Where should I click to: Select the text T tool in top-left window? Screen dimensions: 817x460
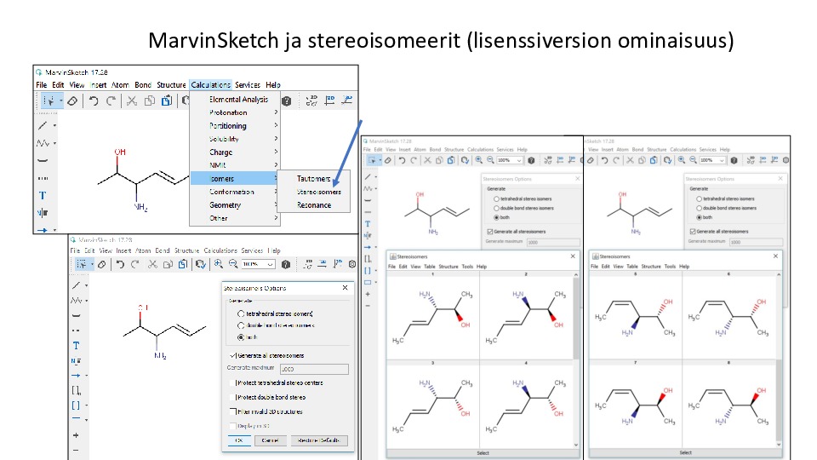click(43, 195)
